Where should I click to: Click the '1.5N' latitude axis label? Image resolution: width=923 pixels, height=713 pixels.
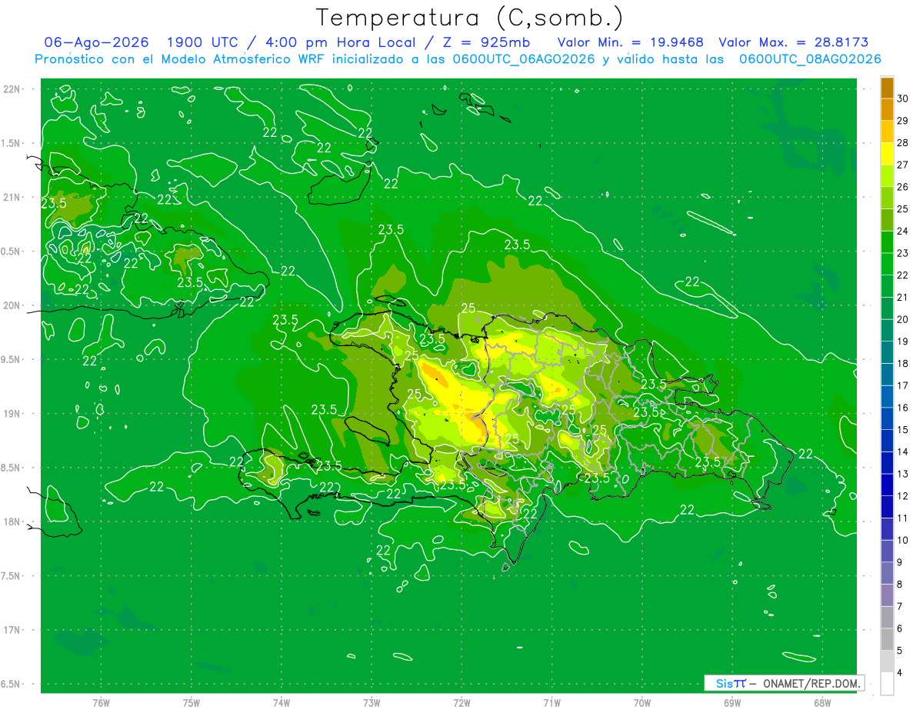12,144
